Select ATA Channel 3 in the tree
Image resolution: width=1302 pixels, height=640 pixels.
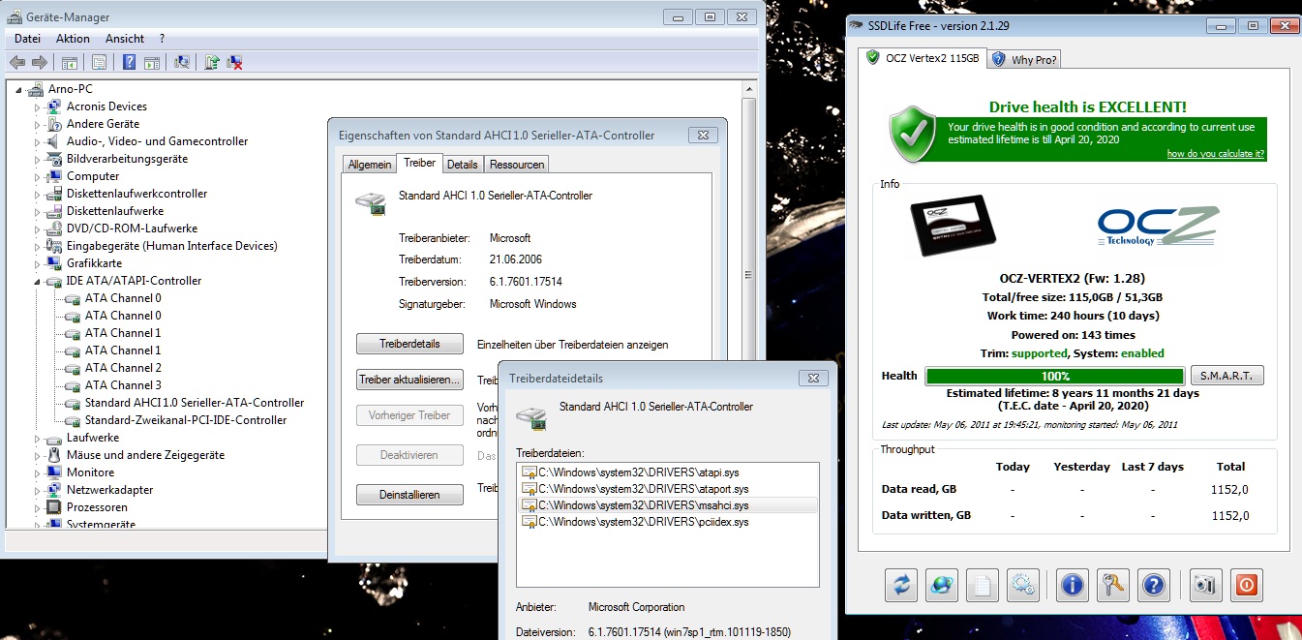coord(123,385)
